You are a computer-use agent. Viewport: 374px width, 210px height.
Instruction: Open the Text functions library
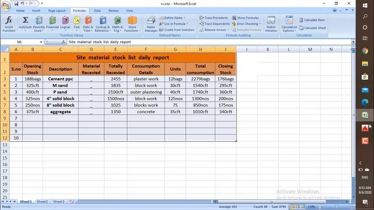[x=77, y=24]
